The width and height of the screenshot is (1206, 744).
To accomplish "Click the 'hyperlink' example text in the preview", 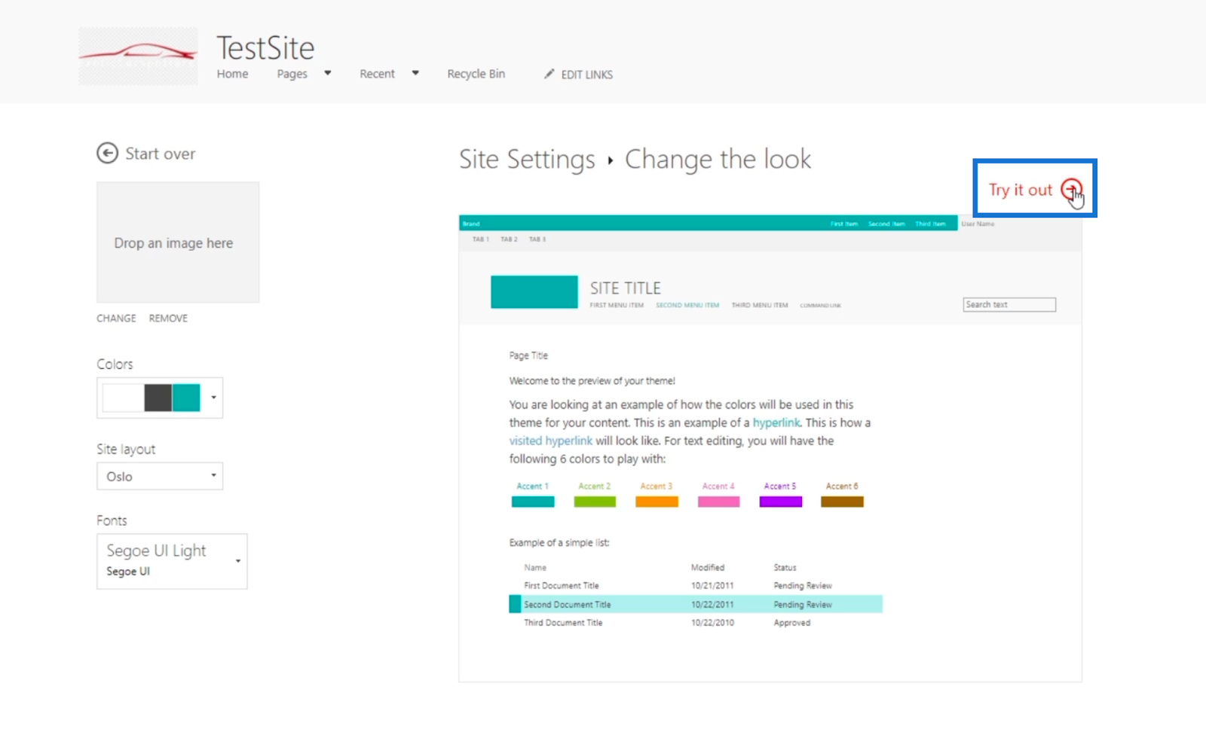I will 776,422.
